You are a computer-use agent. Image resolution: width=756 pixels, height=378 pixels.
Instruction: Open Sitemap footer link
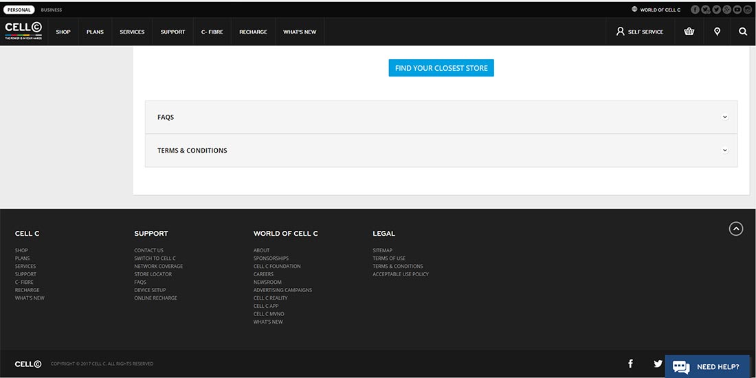pyautogui.click(x=382, y=250)
